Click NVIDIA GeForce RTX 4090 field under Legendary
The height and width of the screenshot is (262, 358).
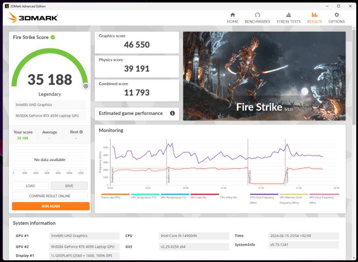[50, 116]
